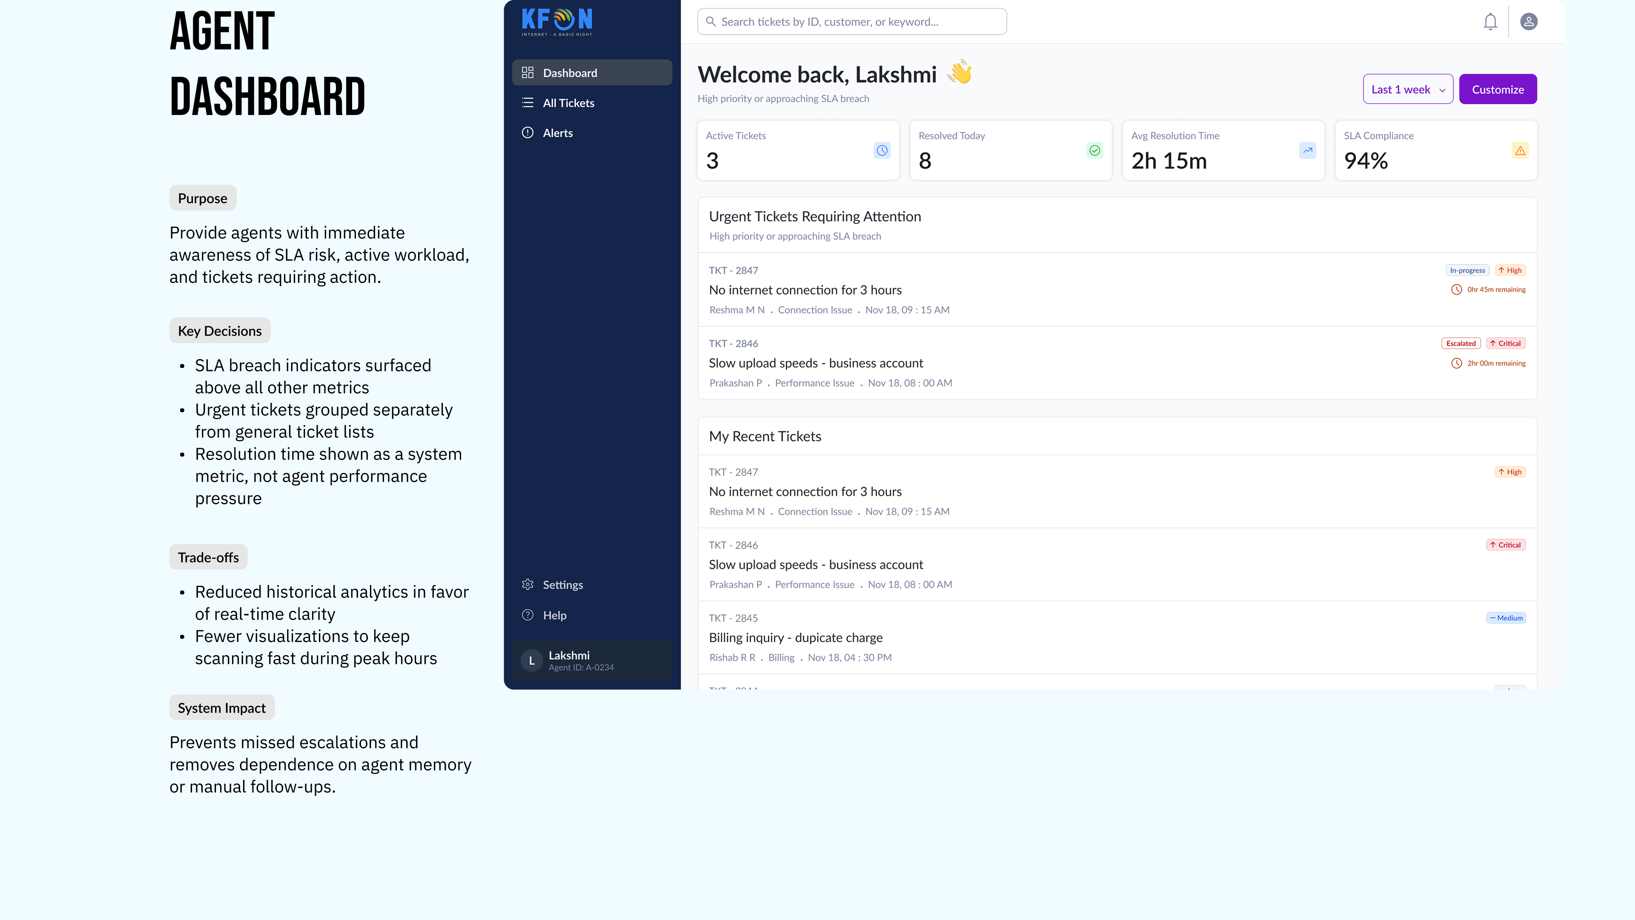Open the Last 1 week dropdown
Image resolution: width=1635 pixels, height=920 pixels.
(1408, 89)
